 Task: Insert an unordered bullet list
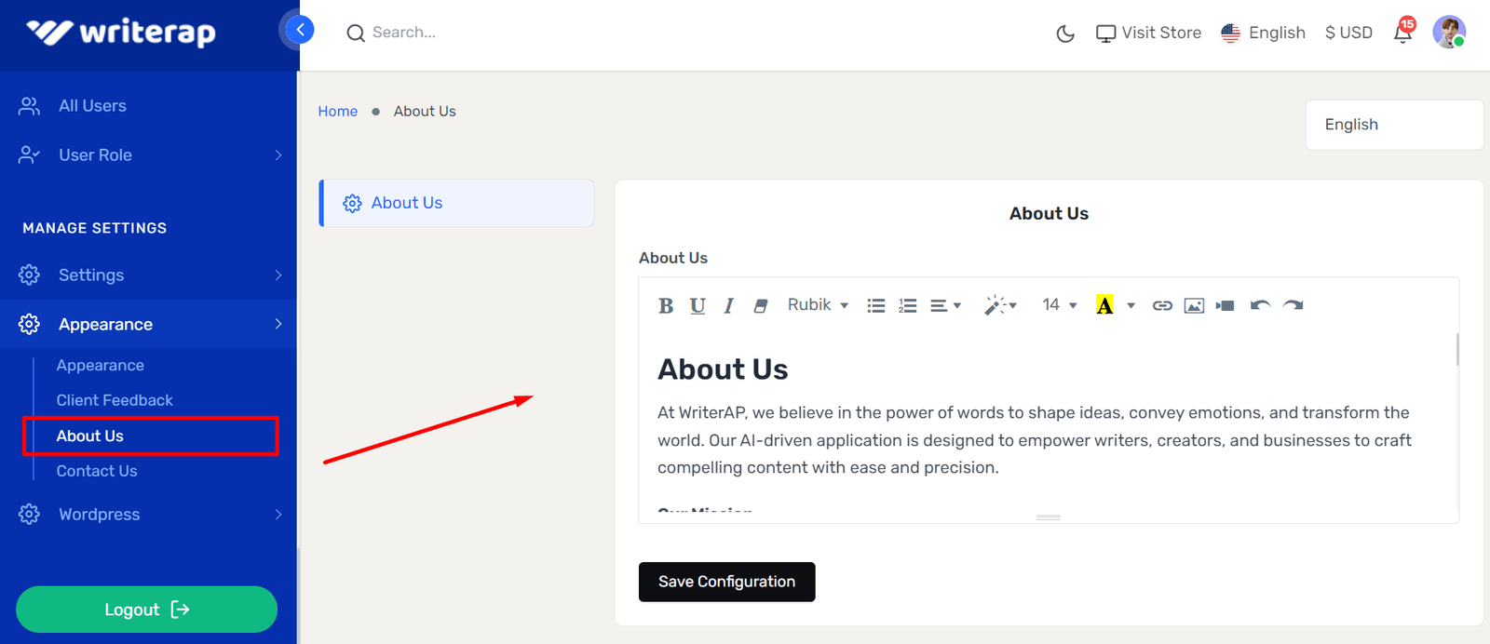[876, 305]
